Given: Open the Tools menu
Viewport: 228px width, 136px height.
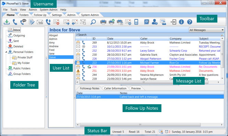Looking at the screenshot, I should coord(14,10).
